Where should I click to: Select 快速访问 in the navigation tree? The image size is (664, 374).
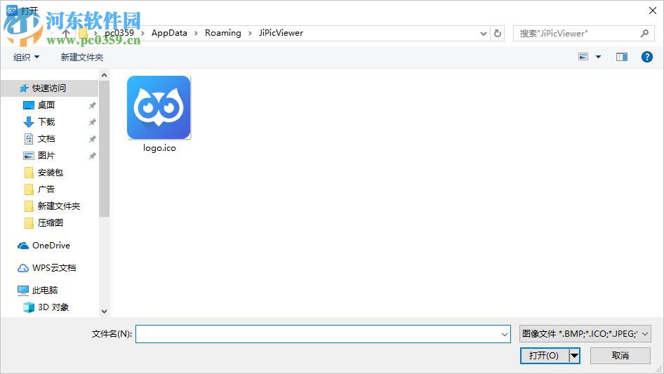pos(50,88)
